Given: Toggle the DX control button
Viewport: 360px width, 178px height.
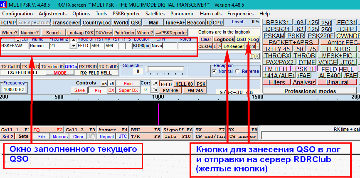Looking at the screenshot, I should point(111,90).
